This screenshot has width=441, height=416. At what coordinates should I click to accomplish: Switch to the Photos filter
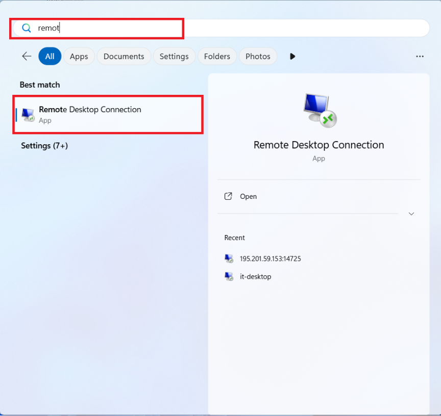[258, 57]
